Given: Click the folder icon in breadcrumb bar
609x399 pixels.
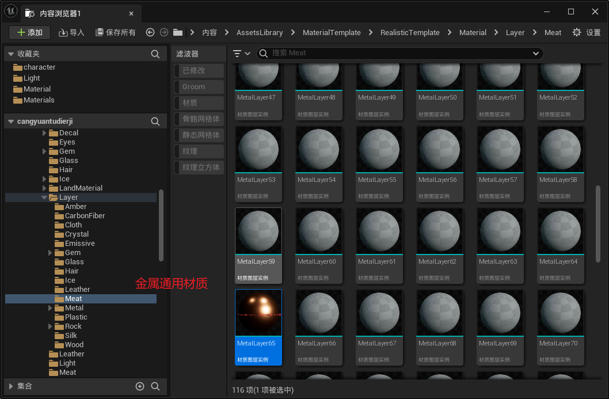Looking at the screenshot, I should tap(178, 33).
